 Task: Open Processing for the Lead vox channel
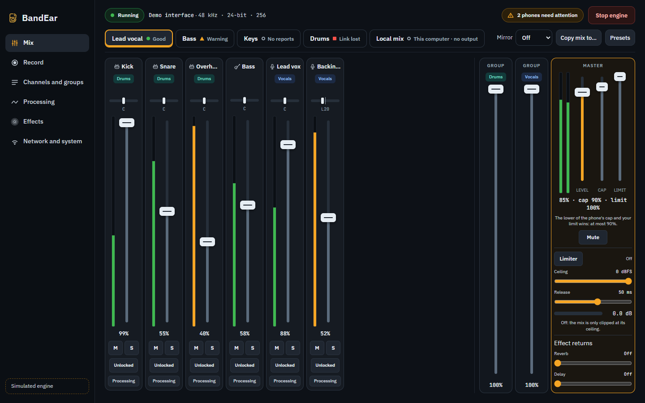[x=285, y=381]
